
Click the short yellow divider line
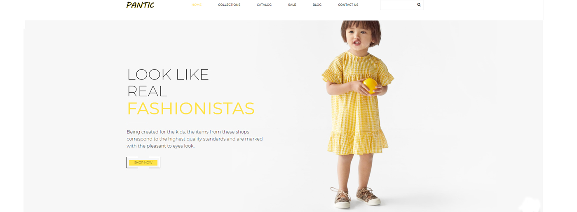click(x=137, y=123)
